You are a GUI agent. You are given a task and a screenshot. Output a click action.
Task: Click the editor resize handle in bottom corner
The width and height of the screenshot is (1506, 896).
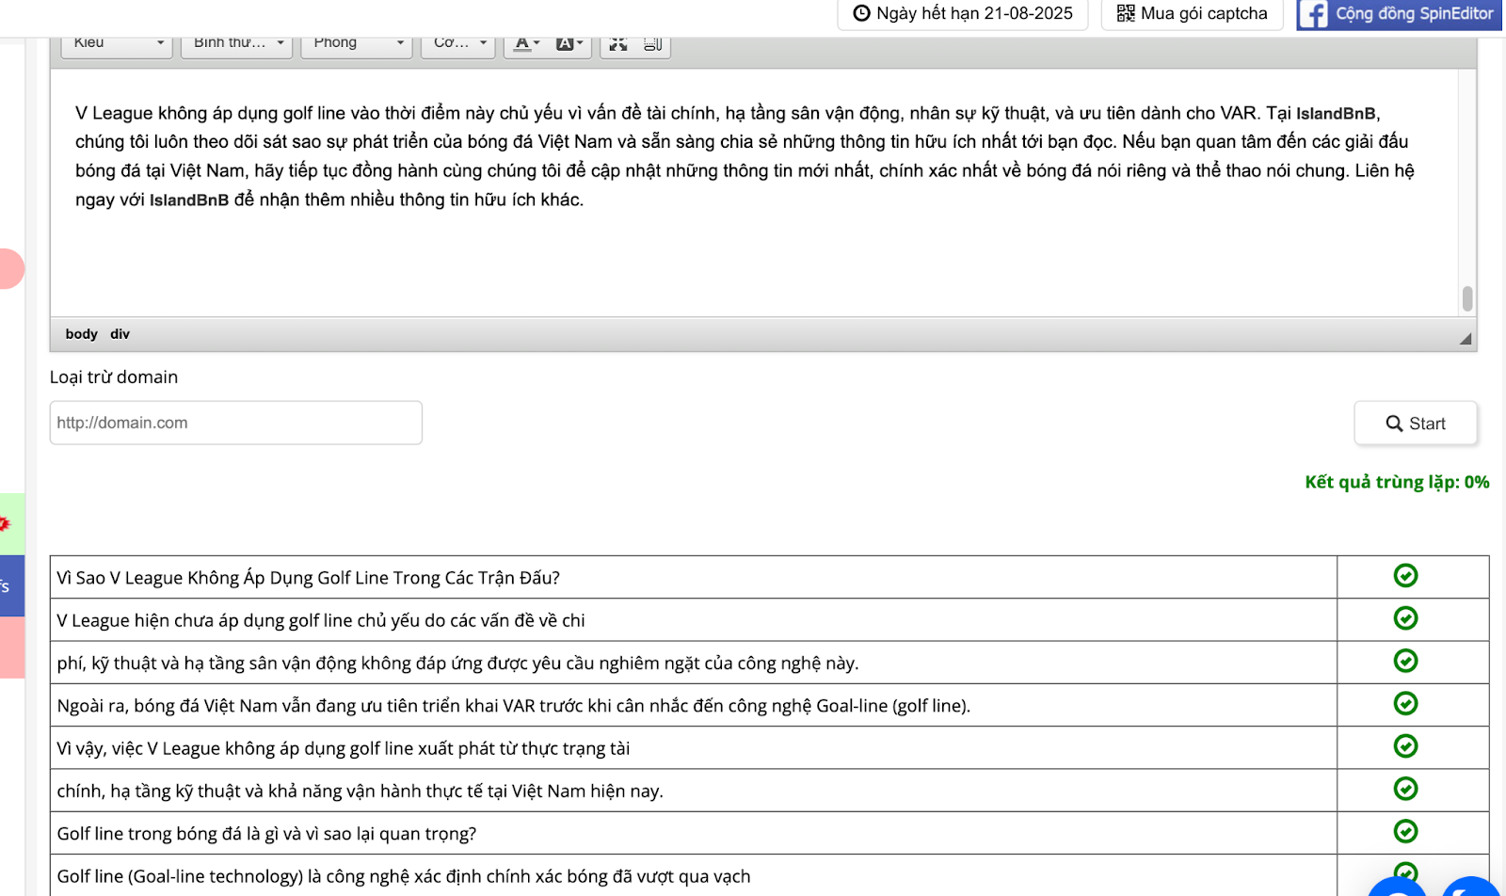pos(1466,339)
